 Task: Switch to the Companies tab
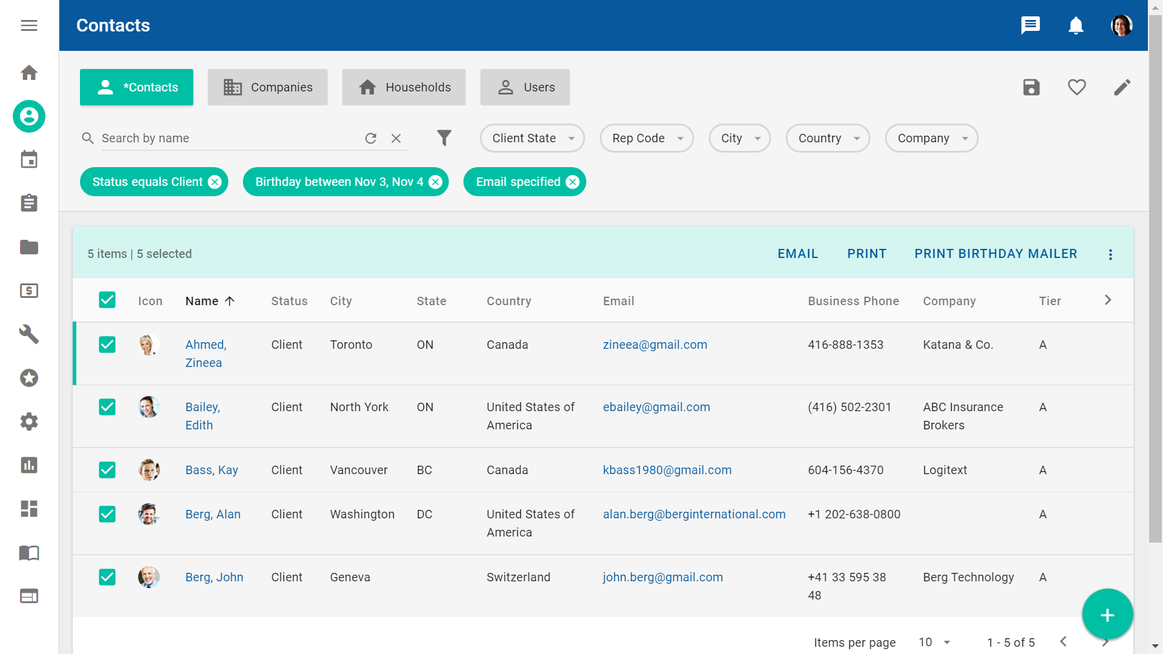pos(268,87)
